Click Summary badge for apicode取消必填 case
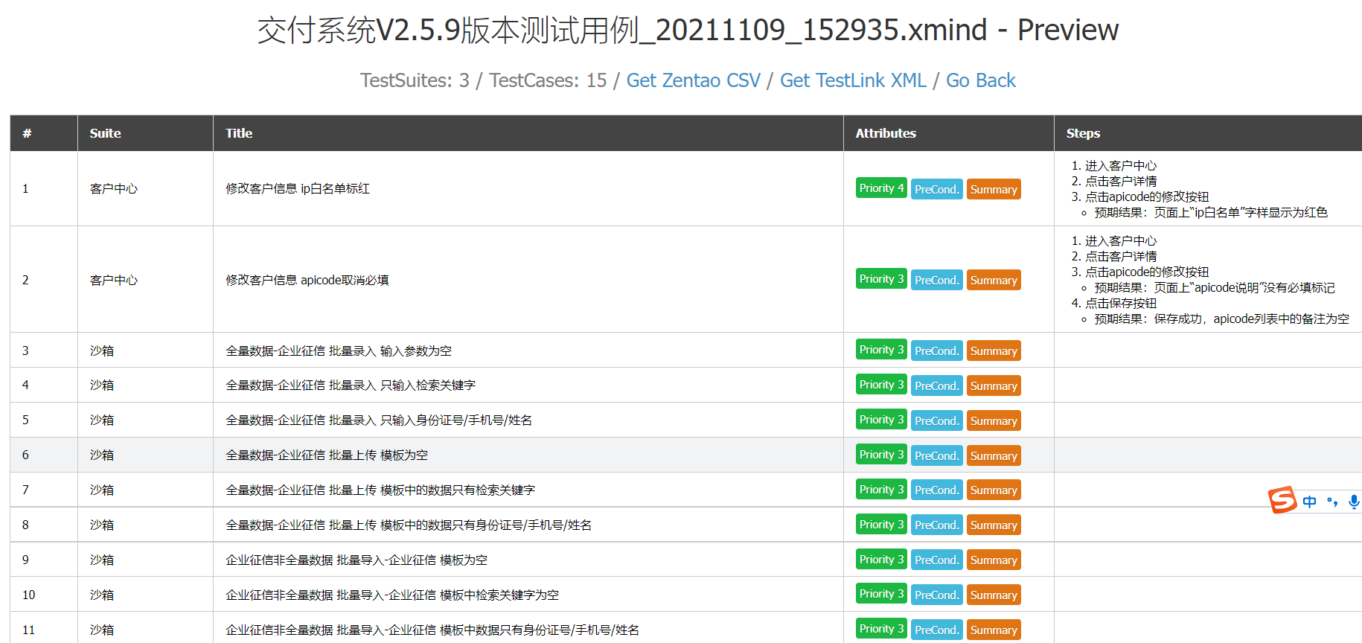The height and width of the screenshot is (643, 1362). point(994,280)
